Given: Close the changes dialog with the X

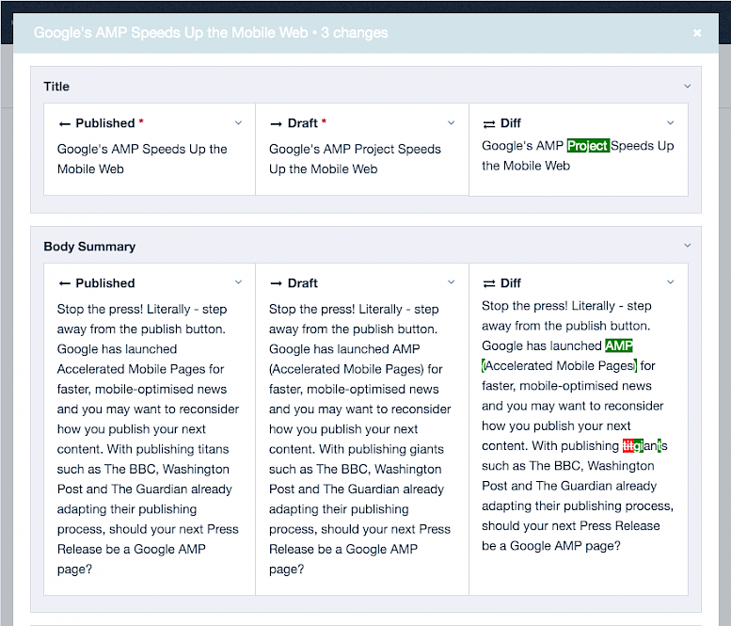Looking at the screenshot, I should click(697, 33).
